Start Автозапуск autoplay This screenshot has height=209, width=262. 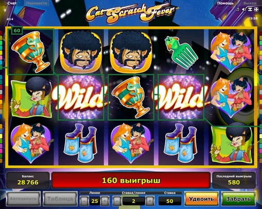click(x=23, y=199)
